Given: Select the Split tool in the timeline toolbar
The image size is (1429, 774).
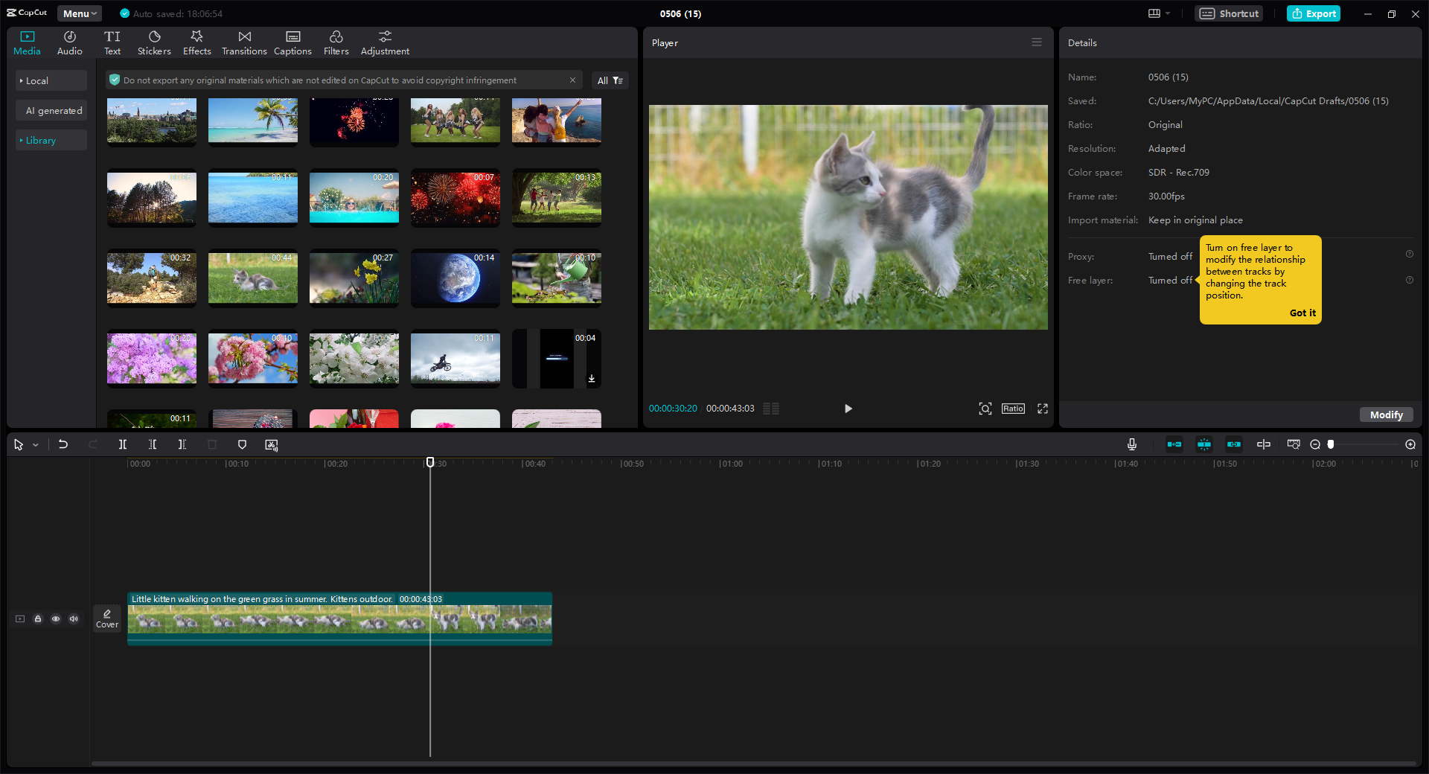Looking at the screenshot, I should coord(123,444).
